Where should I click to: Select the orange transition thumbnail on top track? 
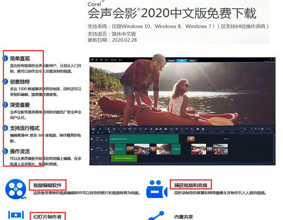pos(191,139)
